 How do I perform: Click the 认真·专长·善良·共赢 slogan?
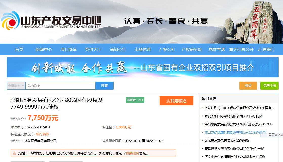tap(166, 21)
